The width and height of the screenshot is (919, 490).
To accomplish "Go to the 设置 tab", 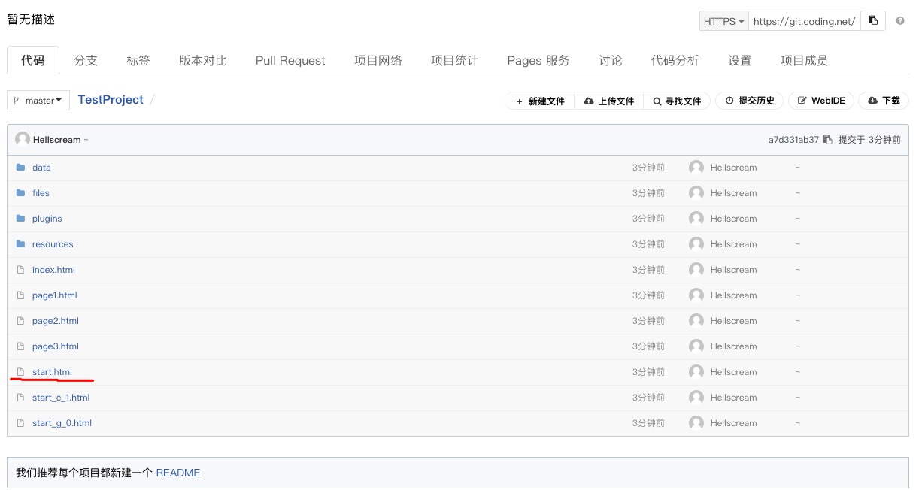I will pos(739,61).
